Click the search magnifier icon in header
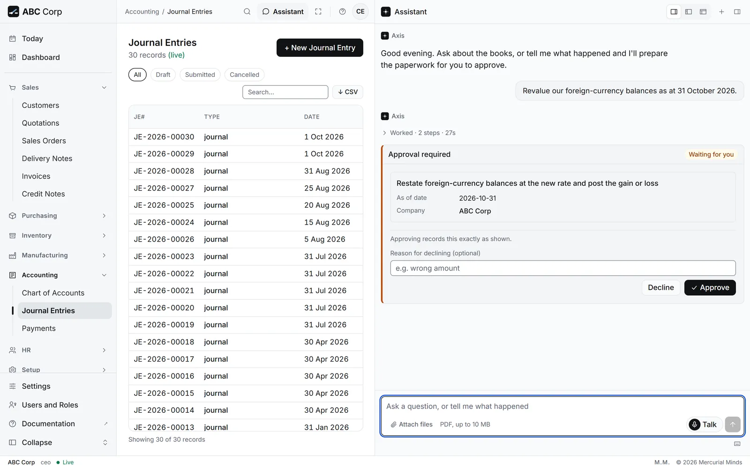Image resolution: width=750 pixels, height=469 pixels. coord(247,12)
